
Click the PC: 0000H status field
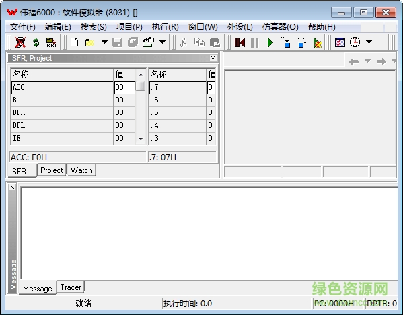[338, 304]
